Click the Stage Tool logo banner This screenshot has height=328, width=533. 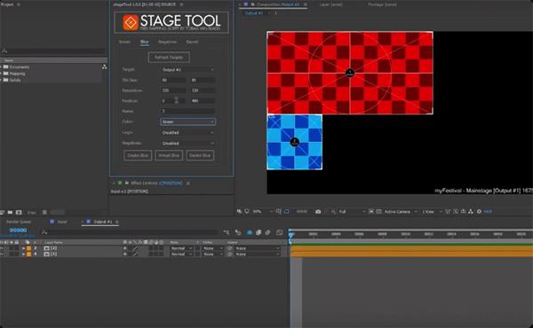171,22
